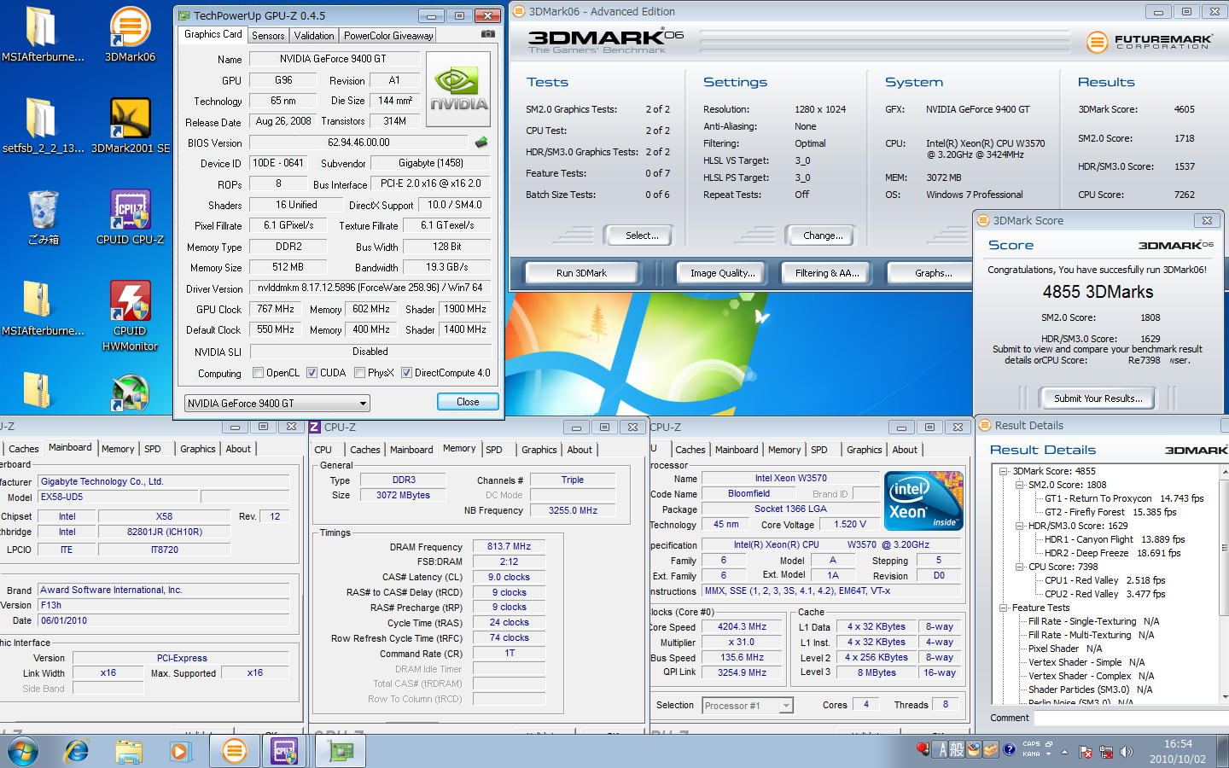Viewport: 1229px width, 768px height.
Task: Switch to 3DMark06 via taskbar button
Action: pyautogui.click(x=234, y=751)
